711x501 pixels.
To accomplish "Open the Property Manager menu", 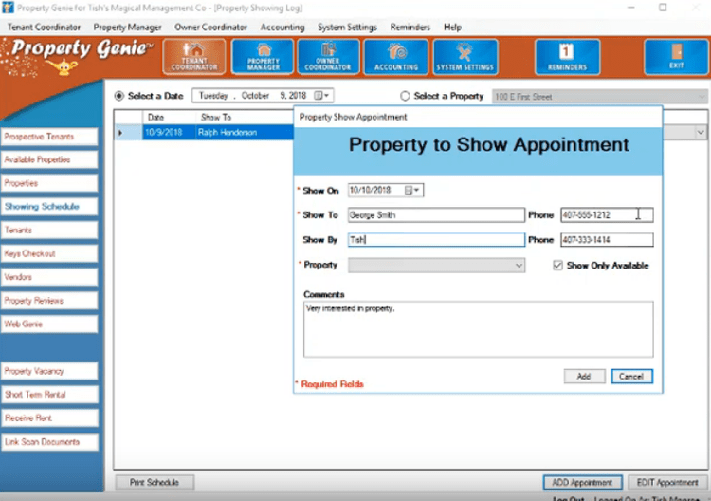I will pos(127,28).
